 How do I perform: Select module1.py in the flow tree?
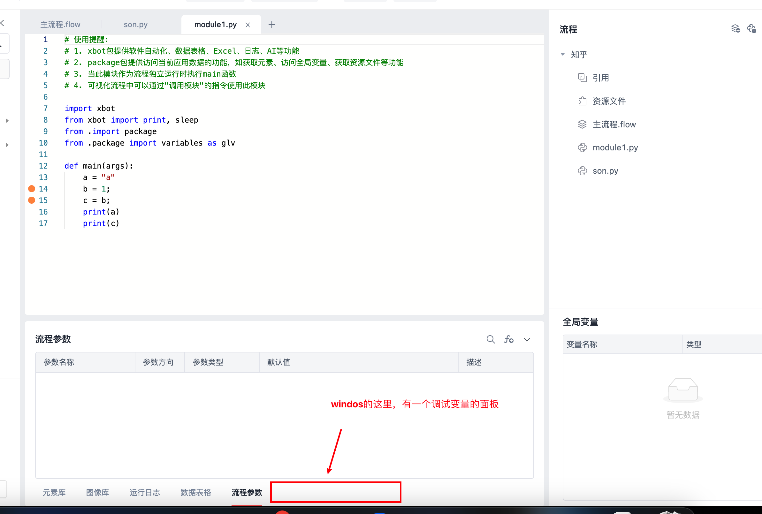[x=615, y=147]
